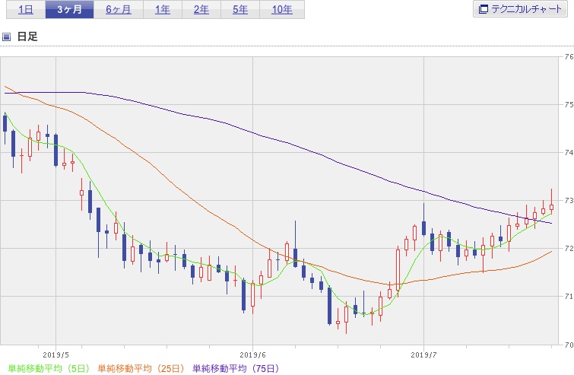Click the 74 price axis label
Image resolution: width=574 pixels, height=375 pixels.
(x=569, y=153)
